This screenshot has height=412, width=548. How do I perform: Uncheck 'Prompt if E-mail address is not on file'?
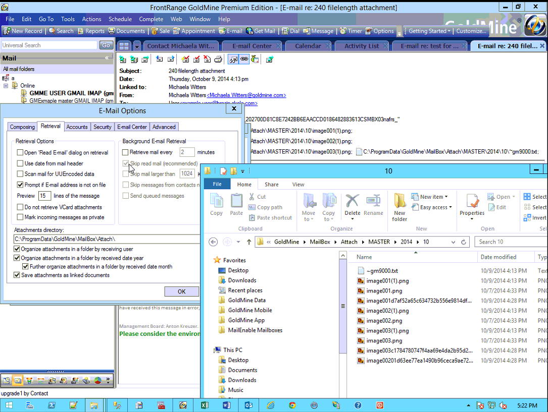click(x=20, y=185)
